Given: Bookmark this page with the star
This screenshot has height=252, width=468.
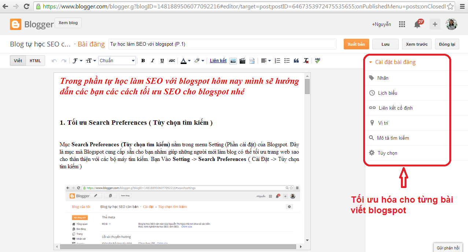Looking at the screenshot, I should 450,6.
